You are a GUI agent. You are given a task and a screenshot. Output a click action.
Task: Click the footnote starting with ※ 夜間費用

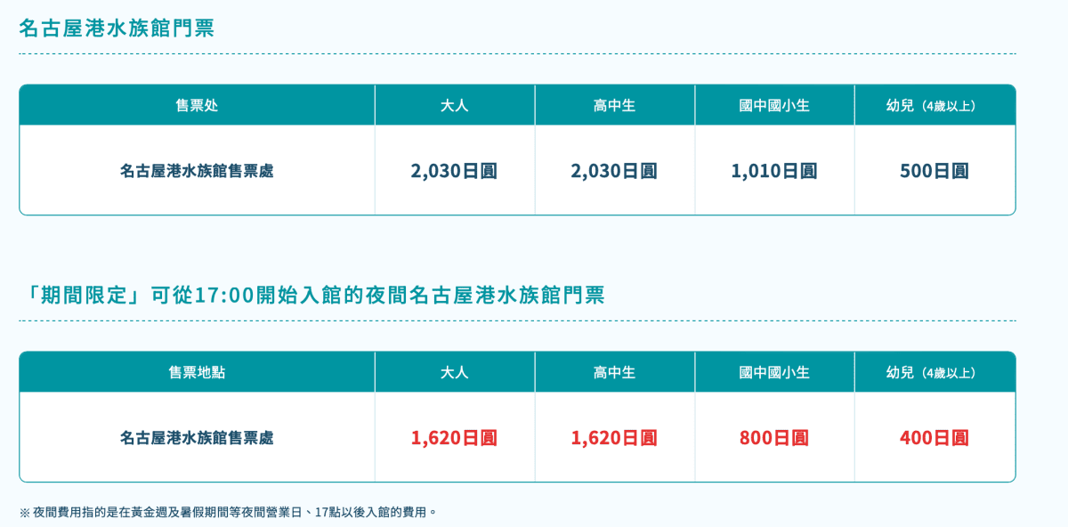(229, 512)
